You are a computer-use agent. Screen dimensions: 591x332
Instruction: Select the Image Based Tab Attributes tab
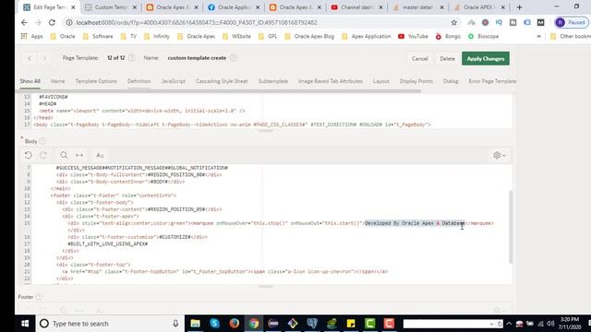pyautogui.click(x=331, y=81)
